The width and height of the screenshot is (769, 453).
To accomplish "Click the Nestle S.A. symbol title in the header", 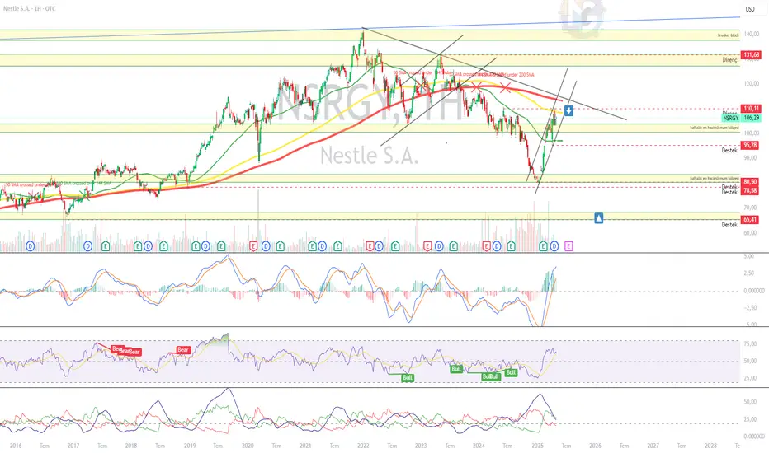I will 29,9.
